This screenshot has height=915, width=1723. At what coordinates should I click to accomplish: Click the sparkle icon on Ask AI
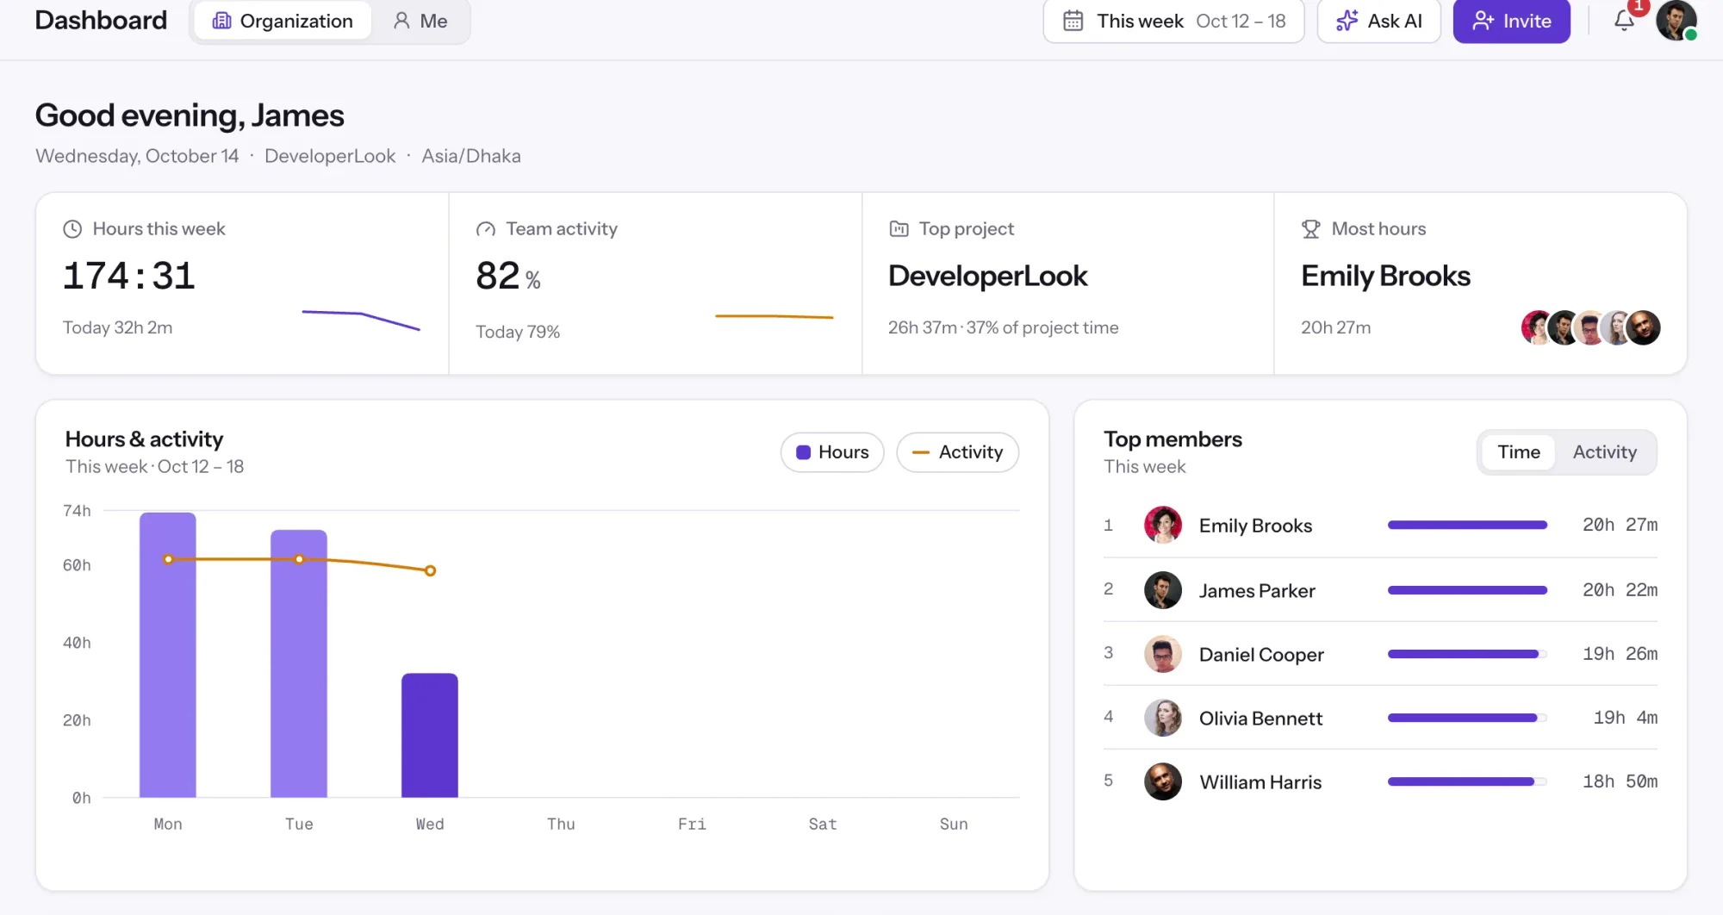pyautogui.click(x=1347, y=21)
